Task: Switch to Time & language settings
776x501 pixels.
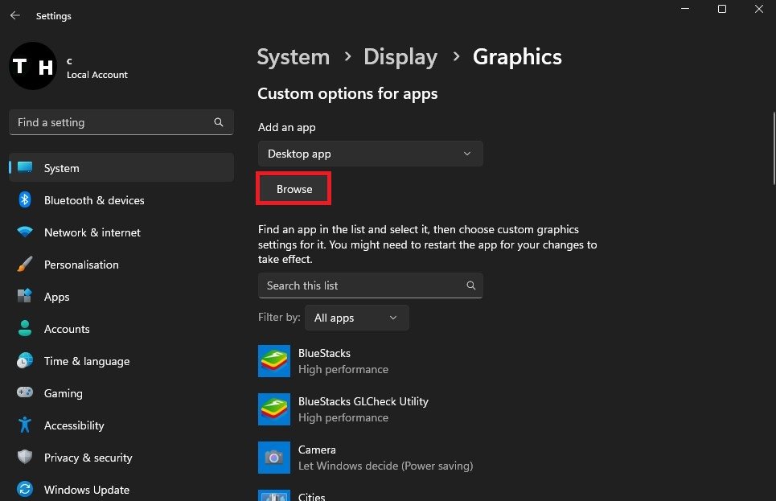Action: point(86,361)
